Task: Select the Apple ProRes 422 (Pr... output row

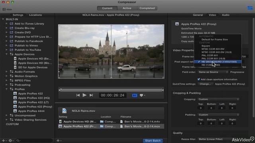Action: [111, 126]
